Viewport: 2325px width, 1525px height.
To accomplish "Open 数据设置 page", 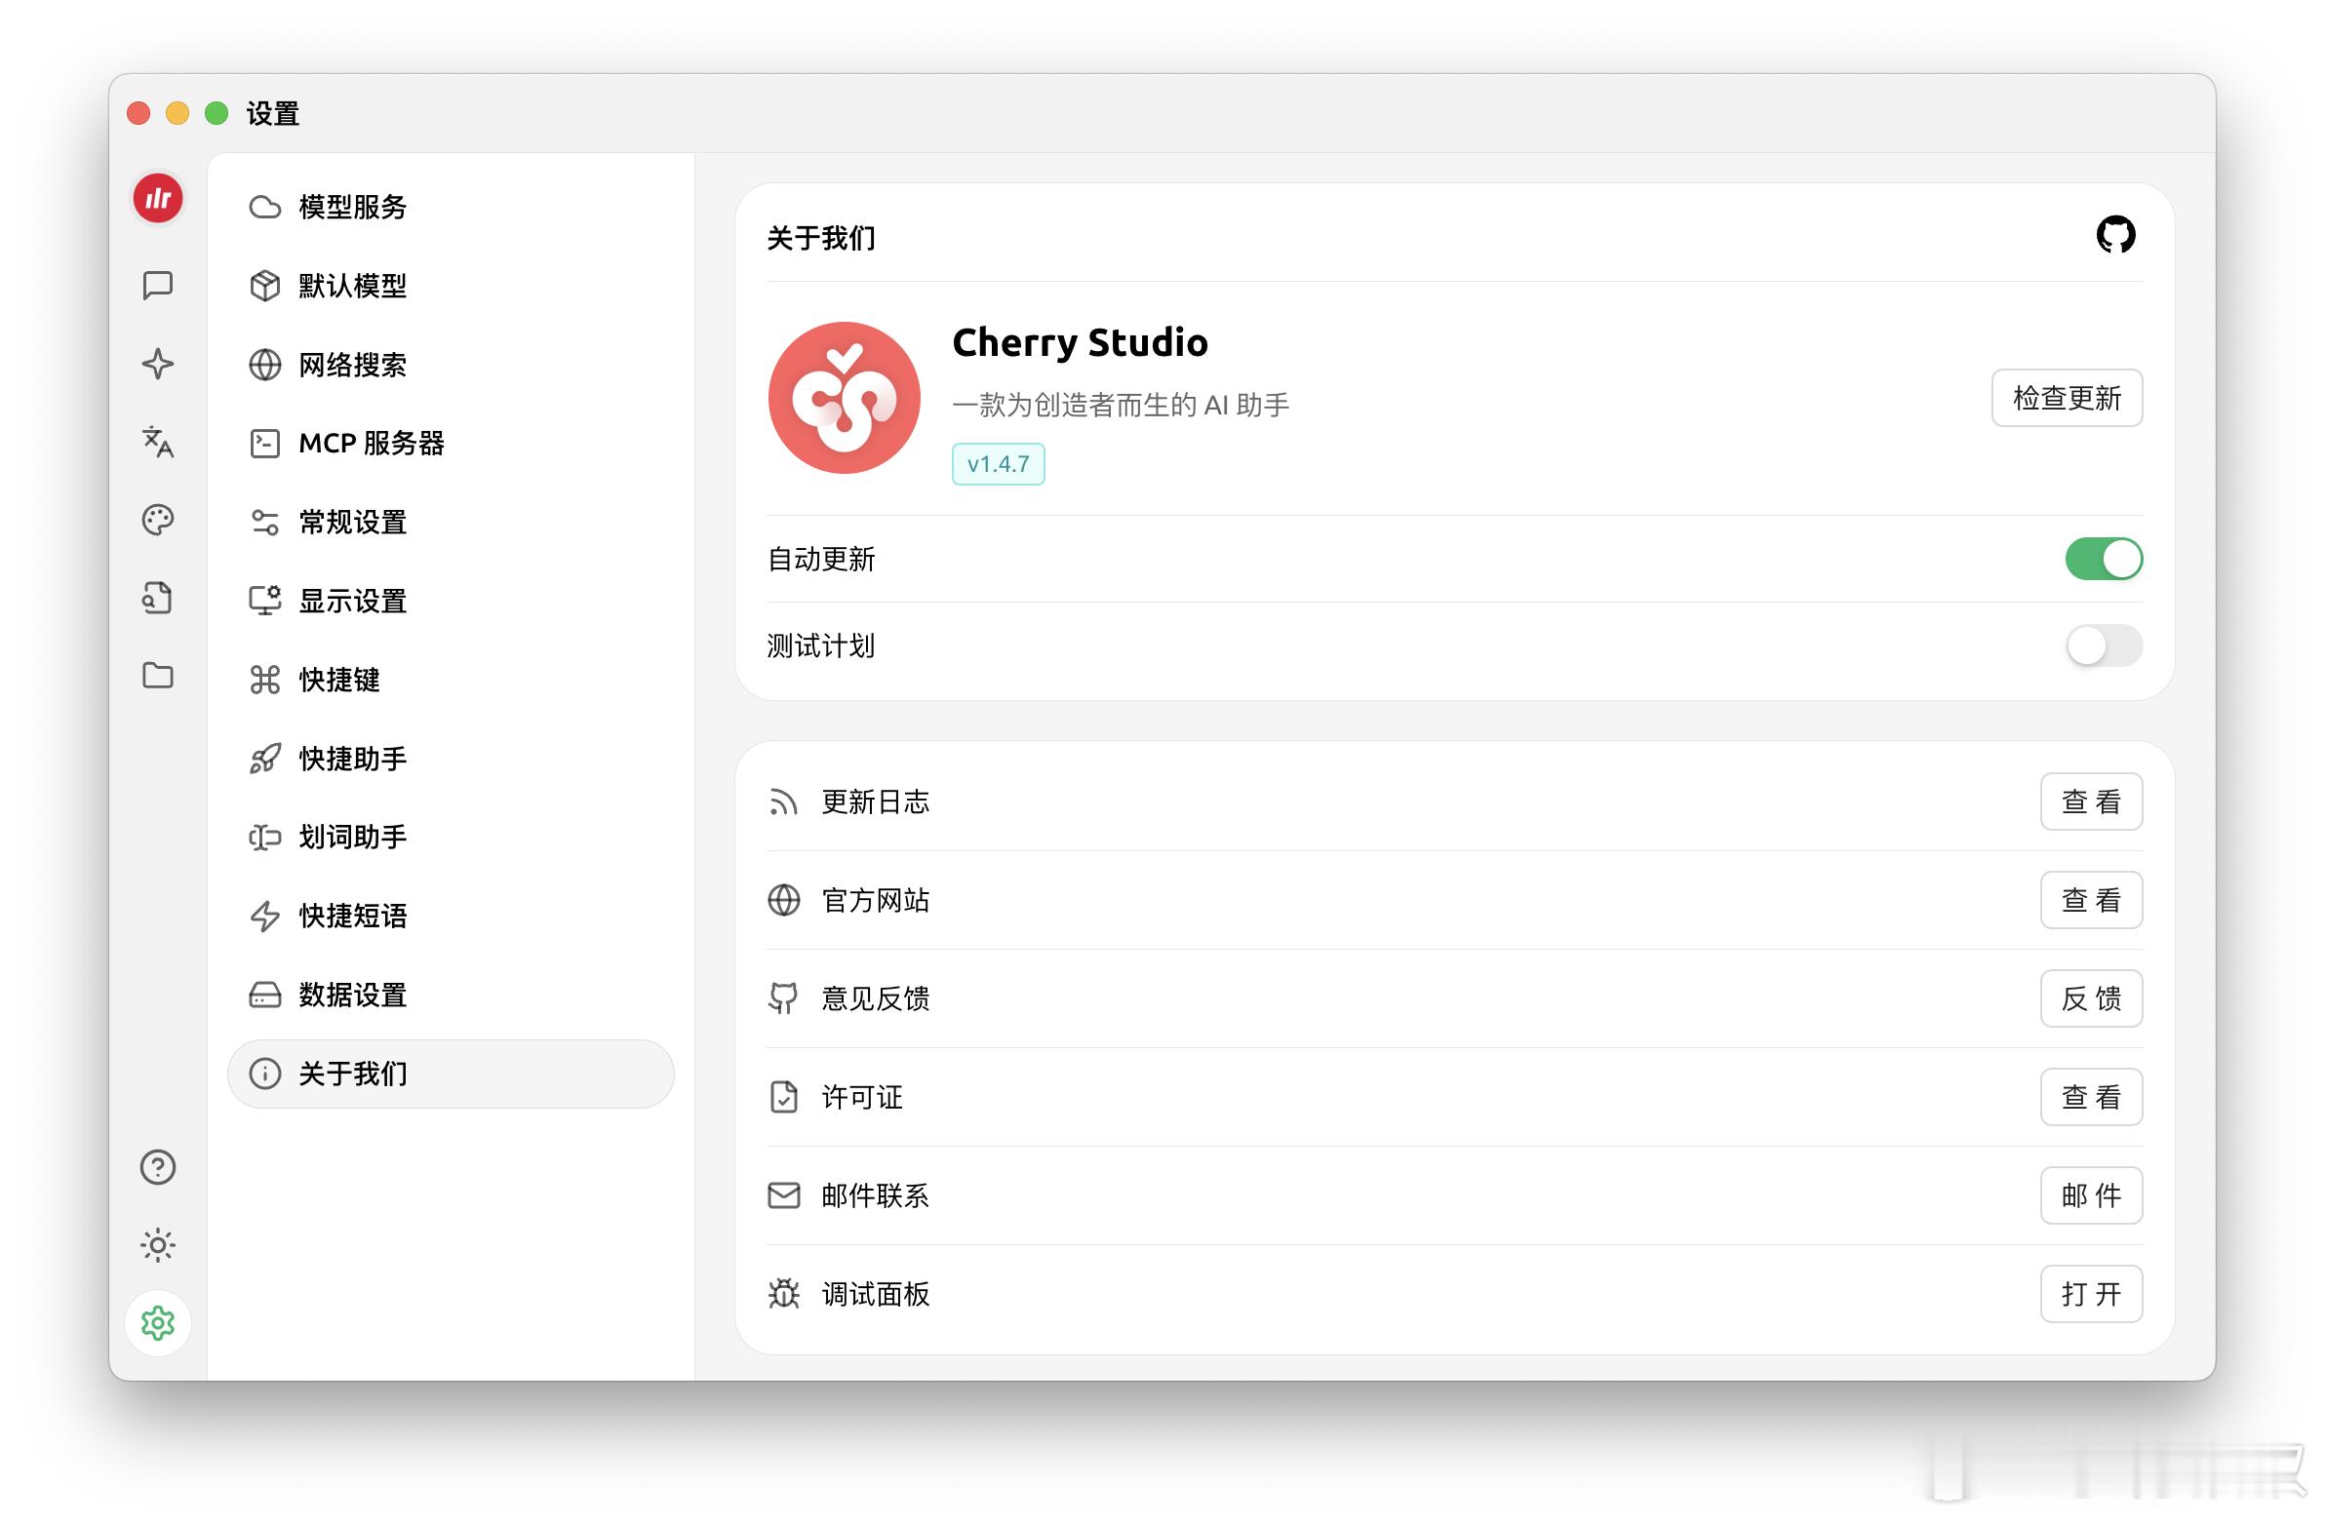I will (452, 996).
